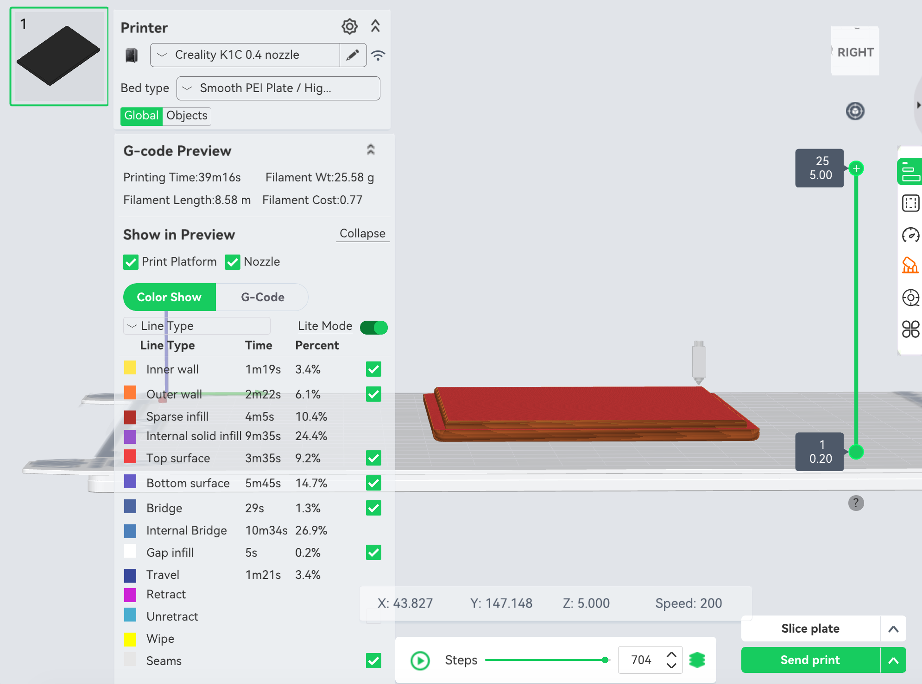Viewport: 922px width, 684px height.
Task: Click the orange support painting icon
Action: (910, 266)
